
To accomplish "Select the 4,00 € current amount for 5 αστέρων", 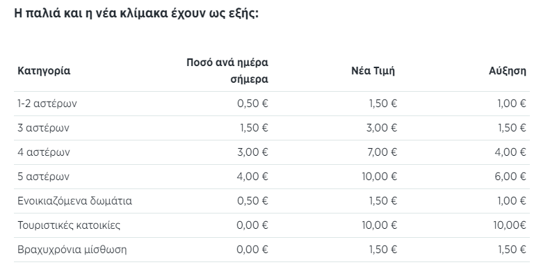I will 252,176.
